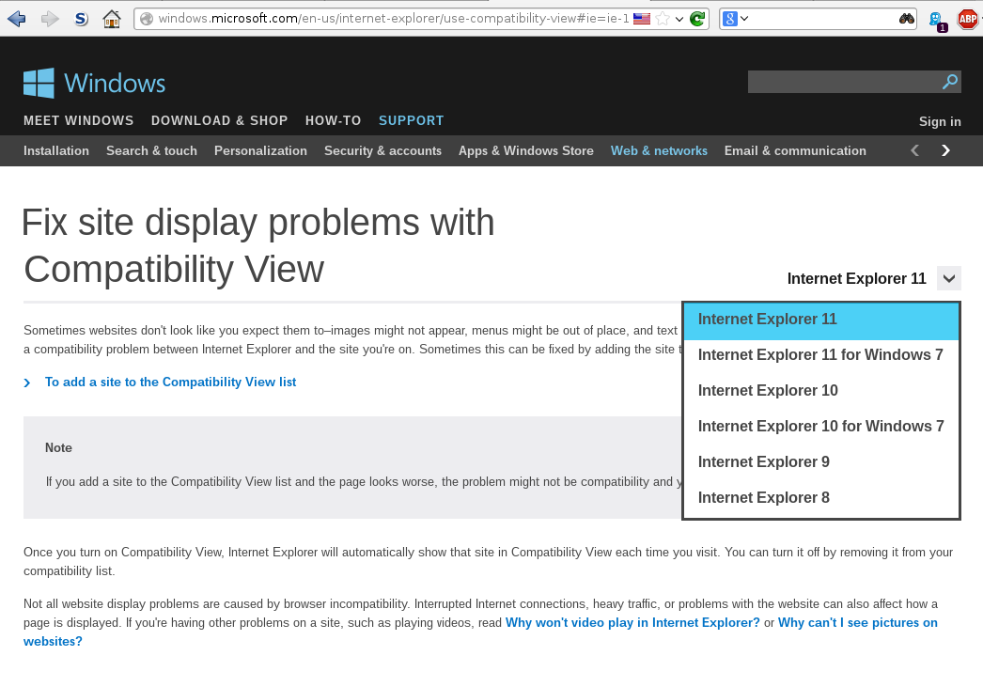This screenshot has width=983, height=687.
Task: Choose Internet Explorer 10 for Windows 7
Action: (820, 427)
